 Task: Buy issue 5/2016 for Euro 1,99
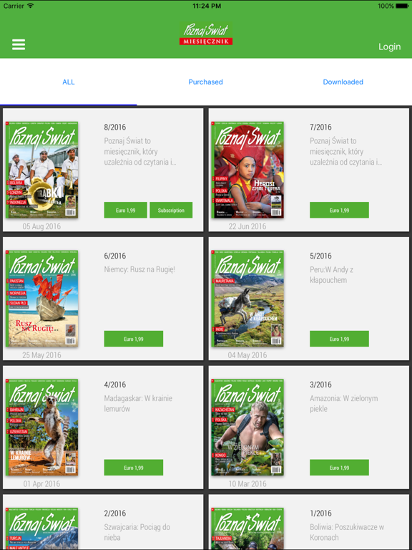tap(339, 339)
